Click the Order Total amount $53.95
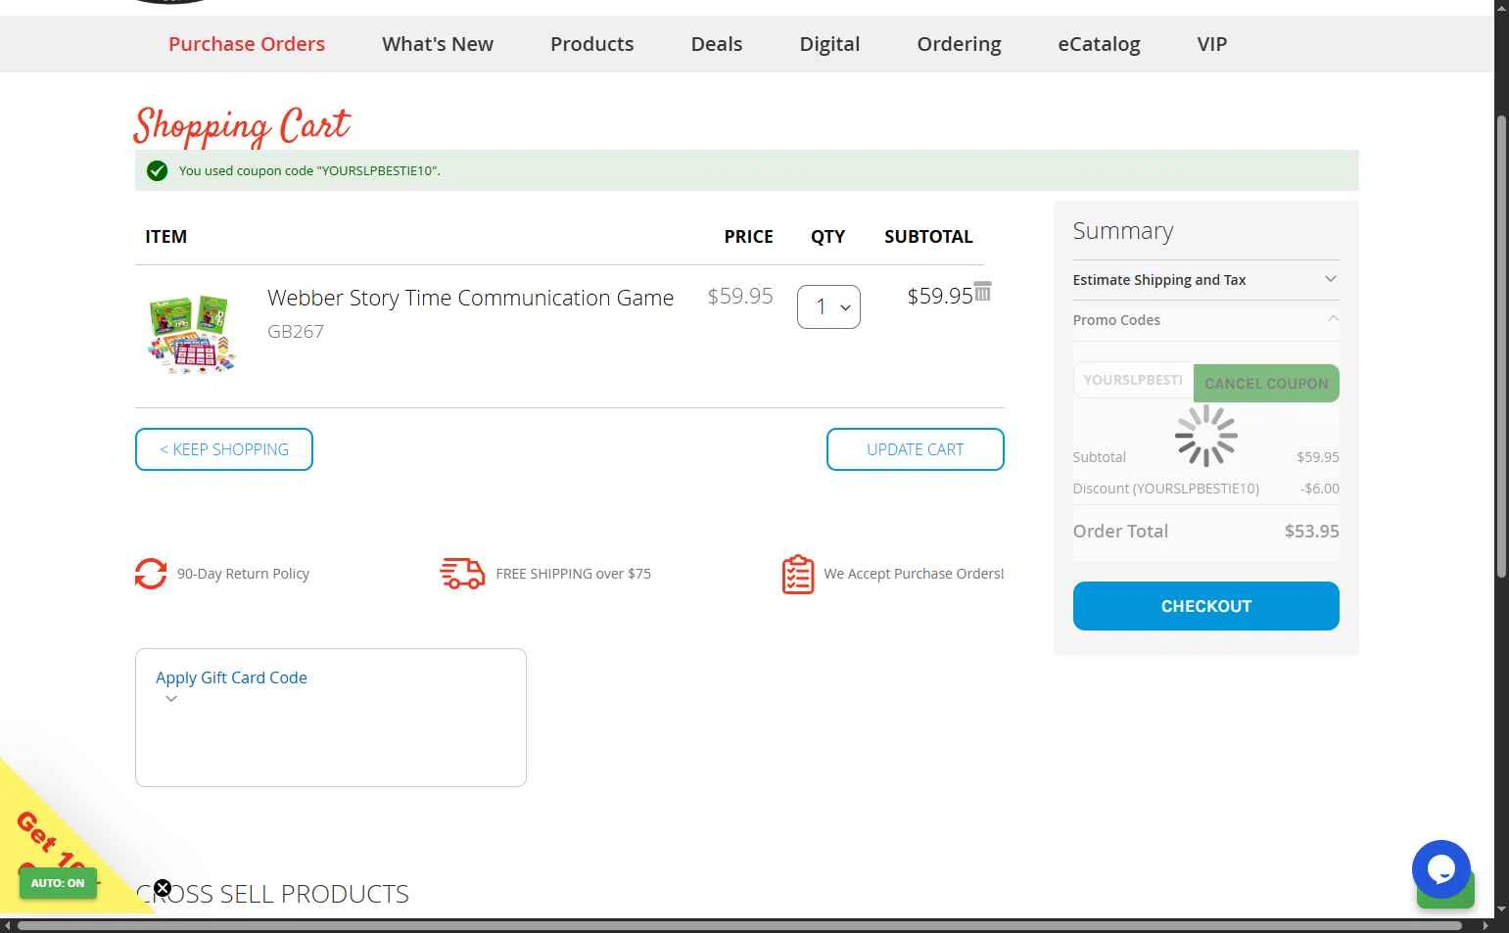1509x933 pixels. 1311,532
